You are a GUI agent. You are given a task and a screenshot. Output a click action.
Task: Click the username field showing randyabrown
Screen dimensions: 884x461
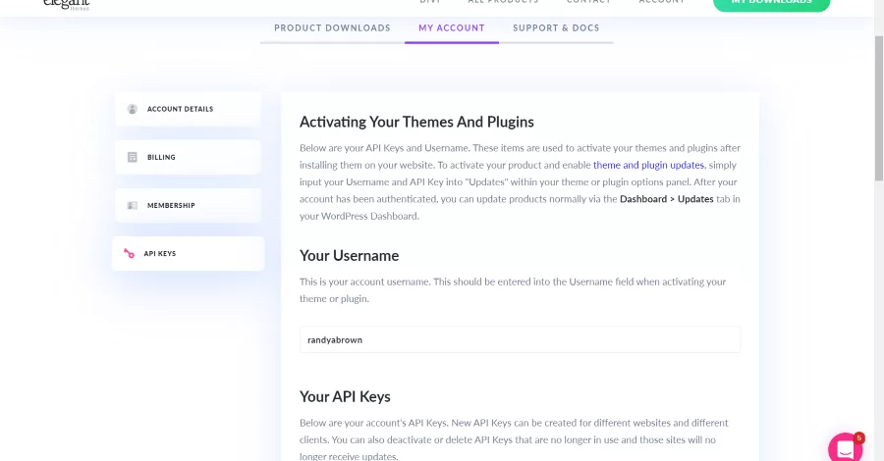click(x=520, y=340)
